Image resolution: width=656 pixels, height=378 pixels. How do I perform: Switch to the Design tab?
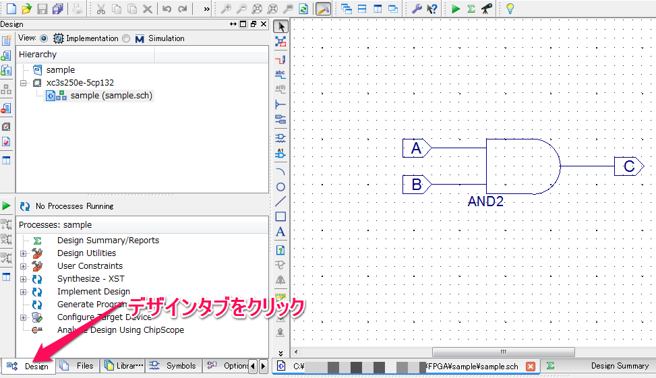pyautogui.click(x=29, y=366)
